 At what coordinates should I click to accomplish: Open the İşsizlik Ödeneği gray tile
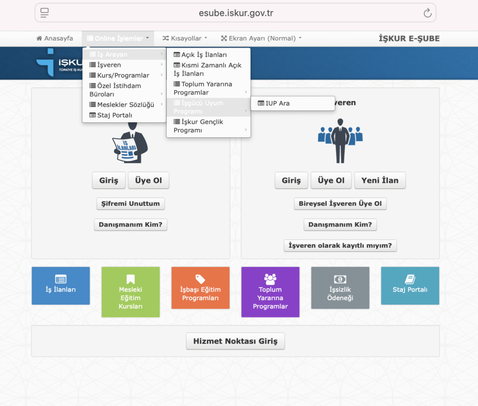coord(340,288)
